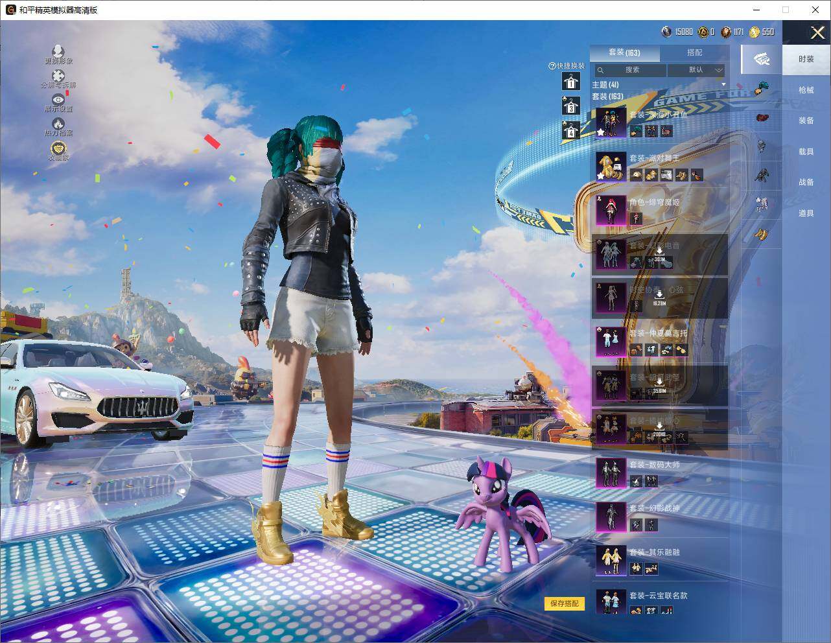Minimize the 和平精英模拟器高清版 window
The width and height of the screenshot is (831, 643).
(x=756, y=10)
